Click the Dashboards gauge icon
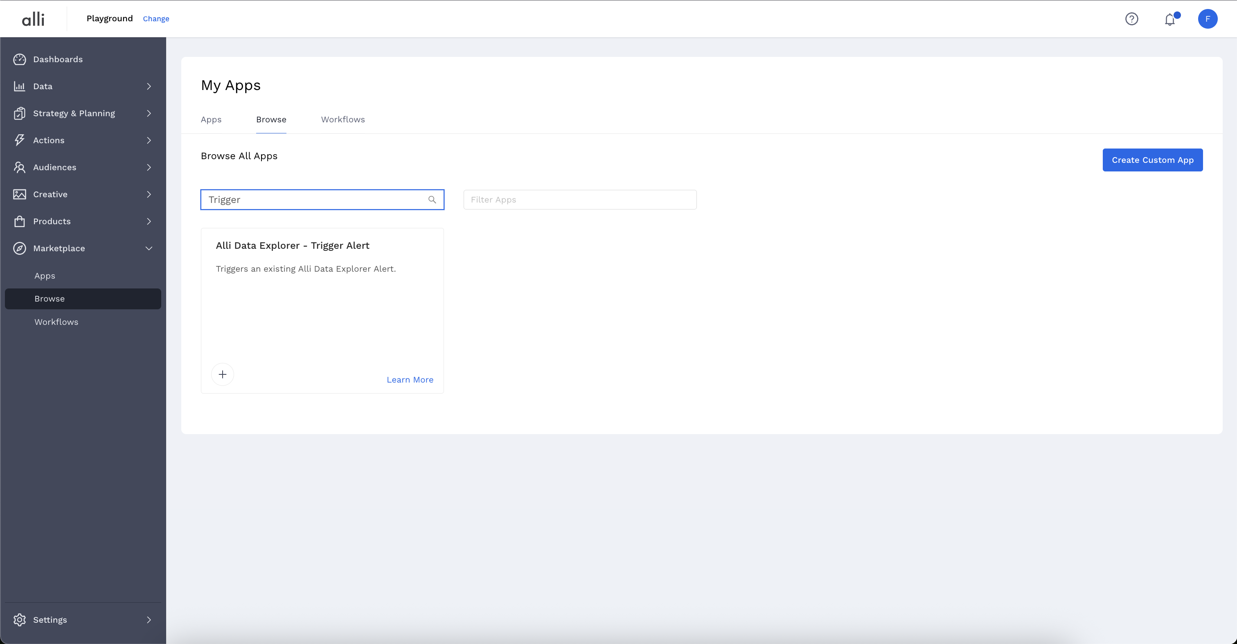The width and height of the screenshot is (1237, 644). [x=20, y=59]
